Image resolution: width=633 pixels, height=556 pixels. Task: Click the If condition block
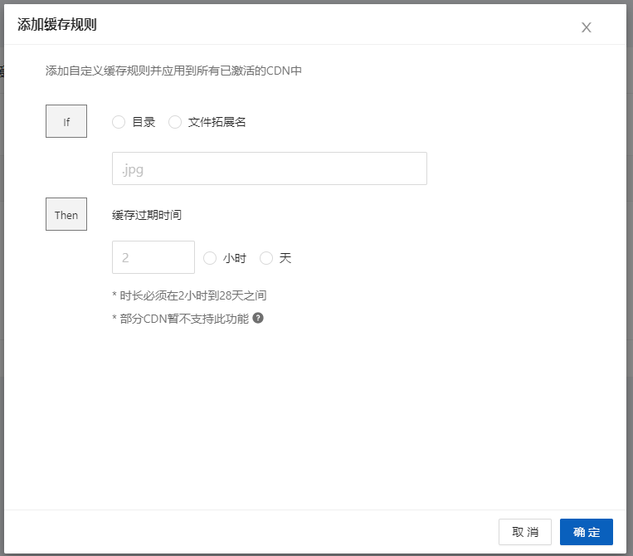tap(66, 122)
